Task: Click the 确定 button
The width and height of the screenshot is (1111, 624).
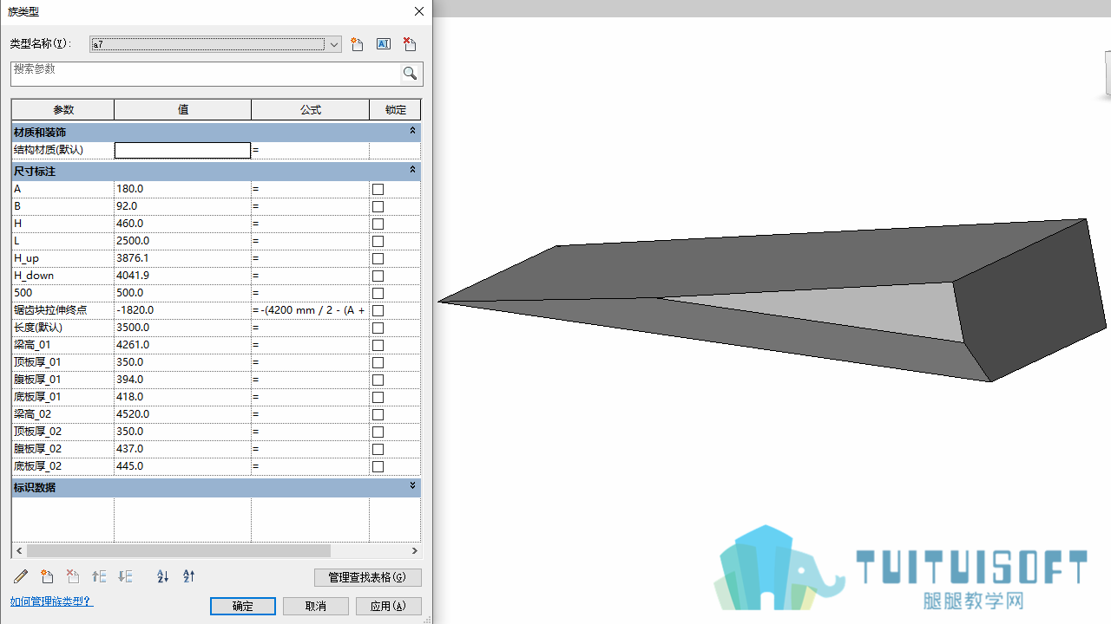Action: [243, 606]
